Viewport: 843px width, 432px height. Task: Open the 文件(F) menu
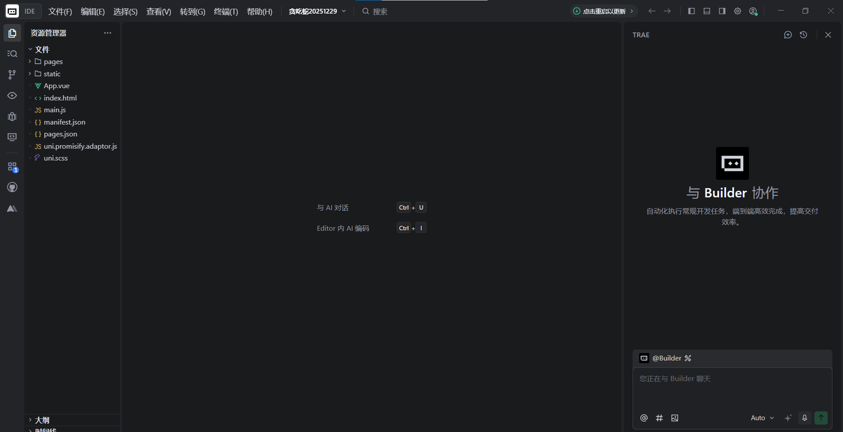60,11
